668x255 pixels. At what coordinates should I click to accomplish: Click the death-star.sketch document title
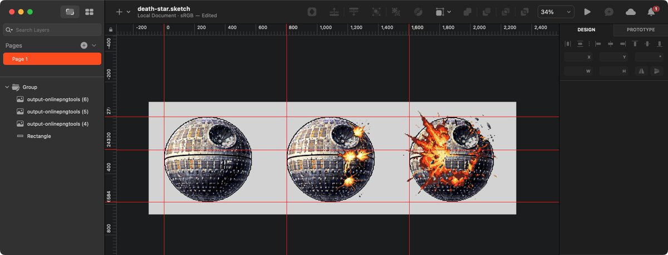164,8
